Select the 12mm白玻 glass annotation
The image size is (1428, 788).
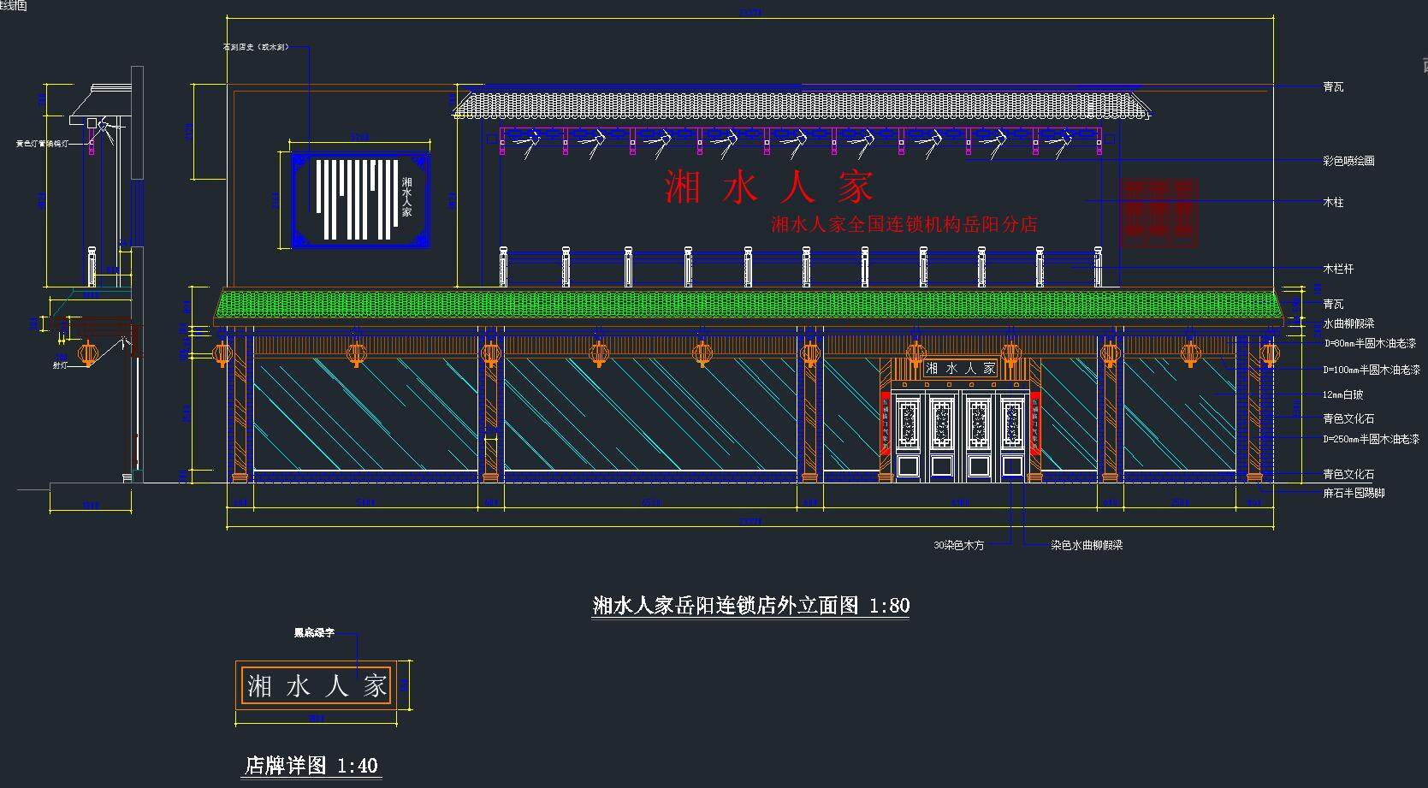(1342, 395)
